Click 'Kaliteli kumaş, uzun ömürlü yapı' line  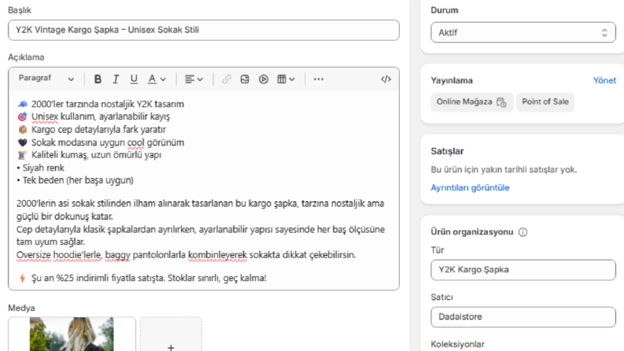(90, 155)
